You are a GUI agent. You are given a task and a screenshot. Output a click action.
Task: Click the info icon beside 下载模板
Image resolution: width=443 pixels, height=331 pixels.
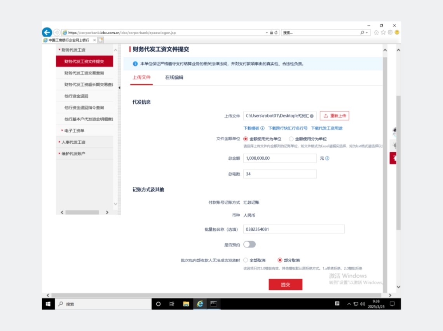click(262, 128)
